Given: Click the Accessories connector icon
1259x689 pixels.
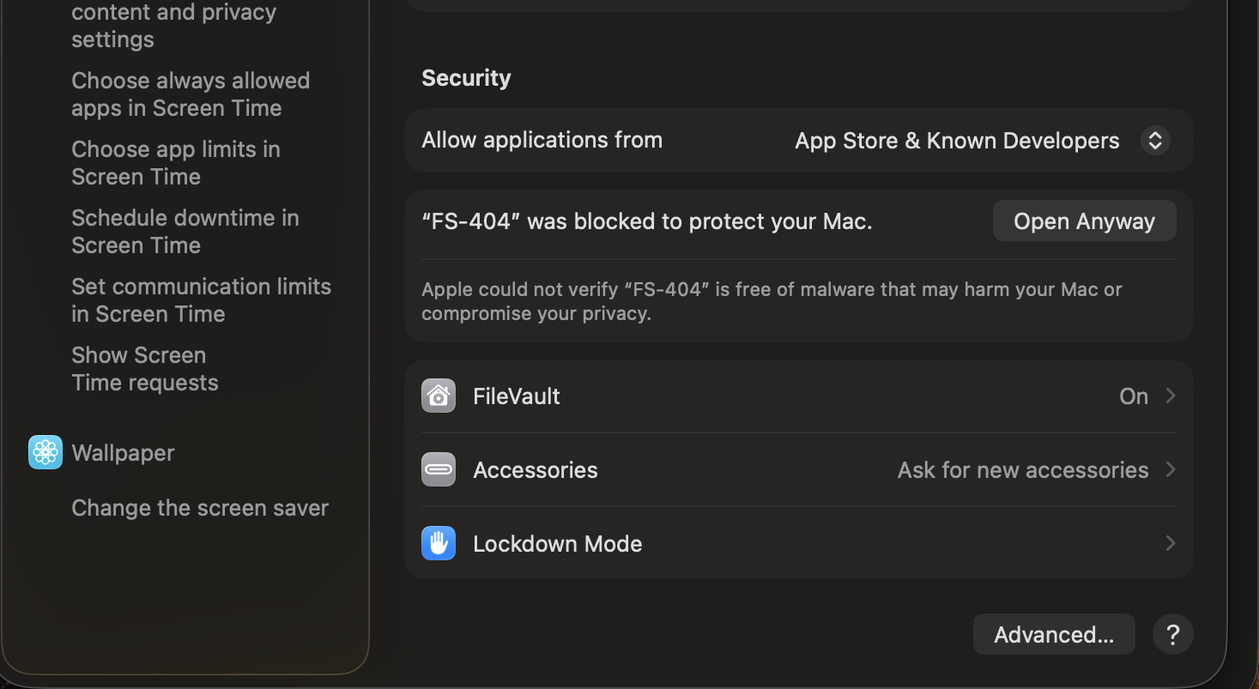Looking at the screenshot, I should pos(439,469).
